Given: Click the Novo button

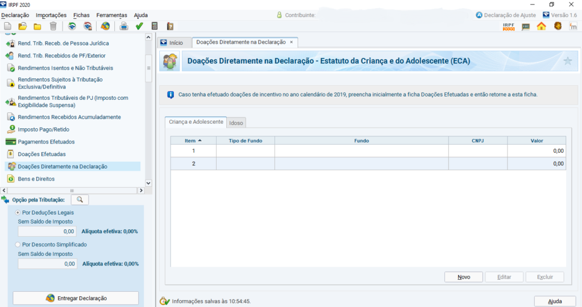Looking at the screenshot, I should [464, 277].
